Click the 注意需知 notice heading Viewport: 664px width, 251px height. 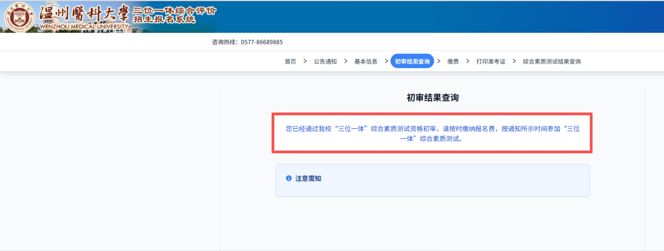pyautogui.click(x=308, y=179)
